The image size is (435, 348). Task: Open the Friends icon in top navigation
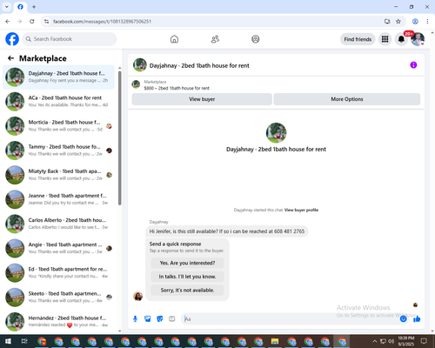[x=215, y=39]
